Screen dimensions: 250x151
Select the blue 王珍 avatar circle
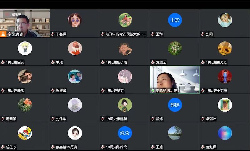coord(175,20)
